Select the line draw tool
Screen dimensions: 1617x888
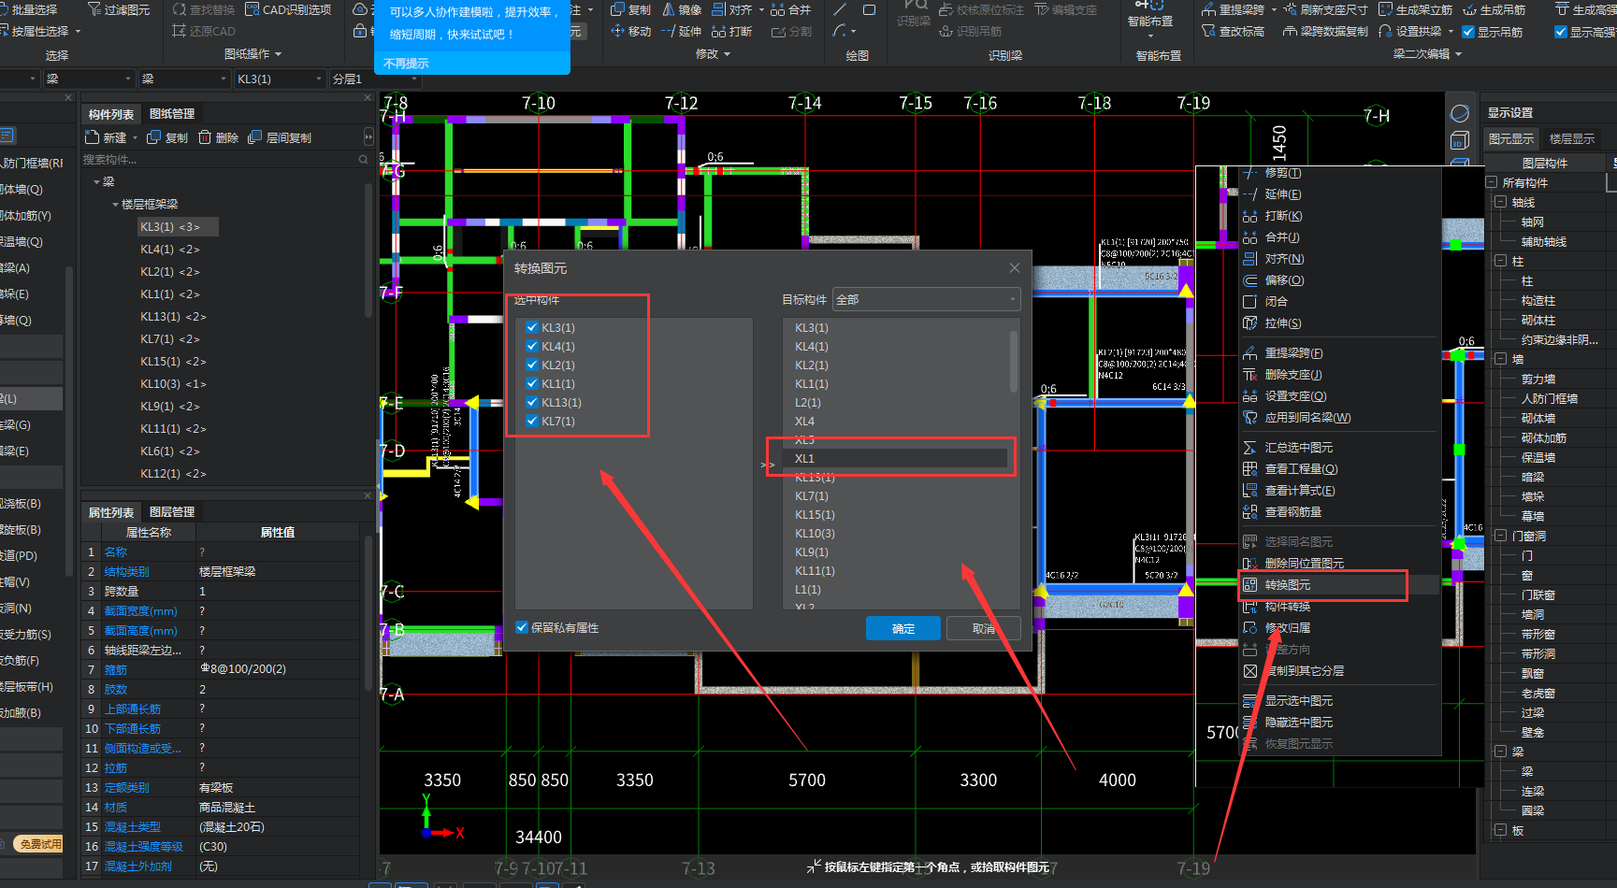click(x=840, y=9)
